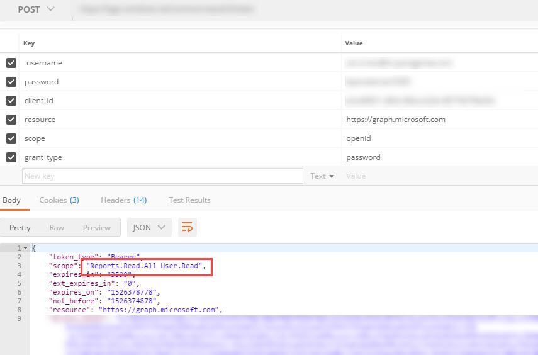Click the not_before value "1526374878"
The width and height of the screenshot is (538, 355).
click(132, 301)
